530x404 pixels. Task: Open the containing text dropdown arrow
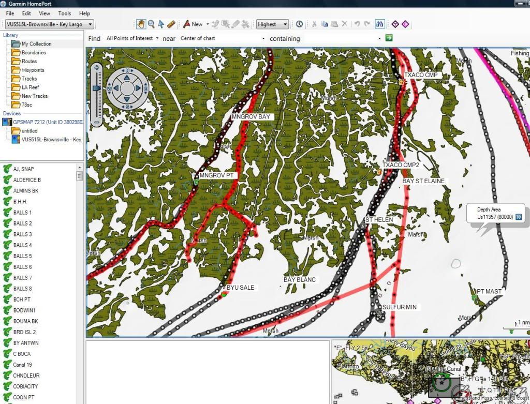379,38
